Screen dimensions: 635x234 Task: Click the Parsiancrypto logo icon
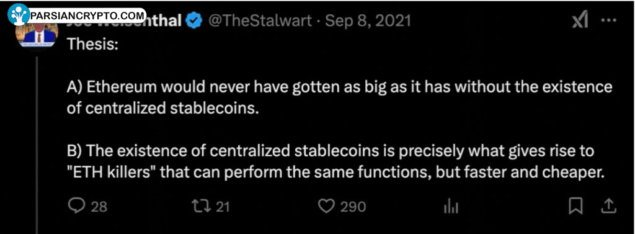19,15
